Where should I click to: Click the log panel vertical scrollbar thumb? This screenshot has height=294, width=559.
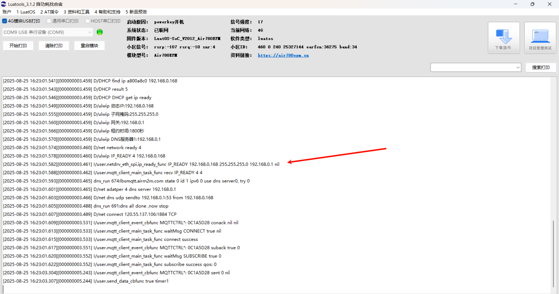pyautogui.click(x=553, y=254)
